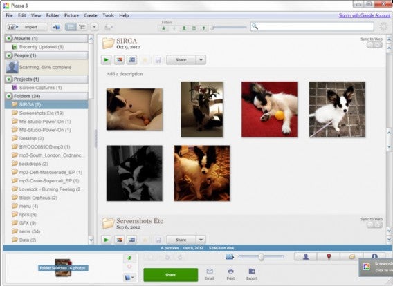Open the Places map pin panel
Screen dimensions: 393x286
coord(329,256)
